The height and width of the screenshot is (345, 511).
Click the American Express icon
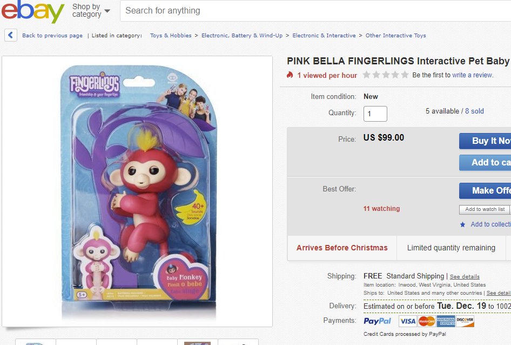(446, 321)
